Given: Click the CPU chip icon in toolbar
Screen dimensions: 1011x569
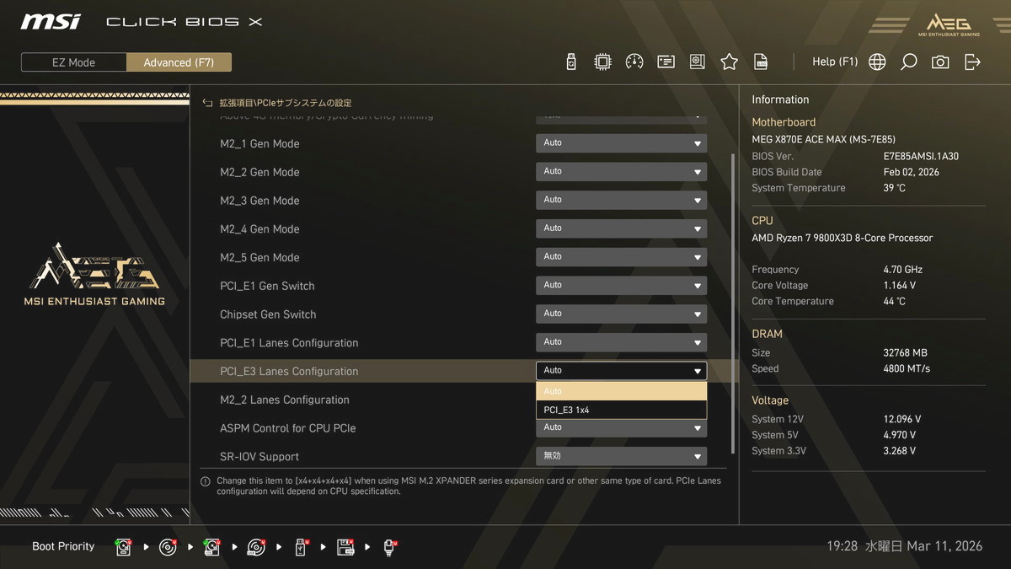Looking at the screenshot, I should (602, 62).
